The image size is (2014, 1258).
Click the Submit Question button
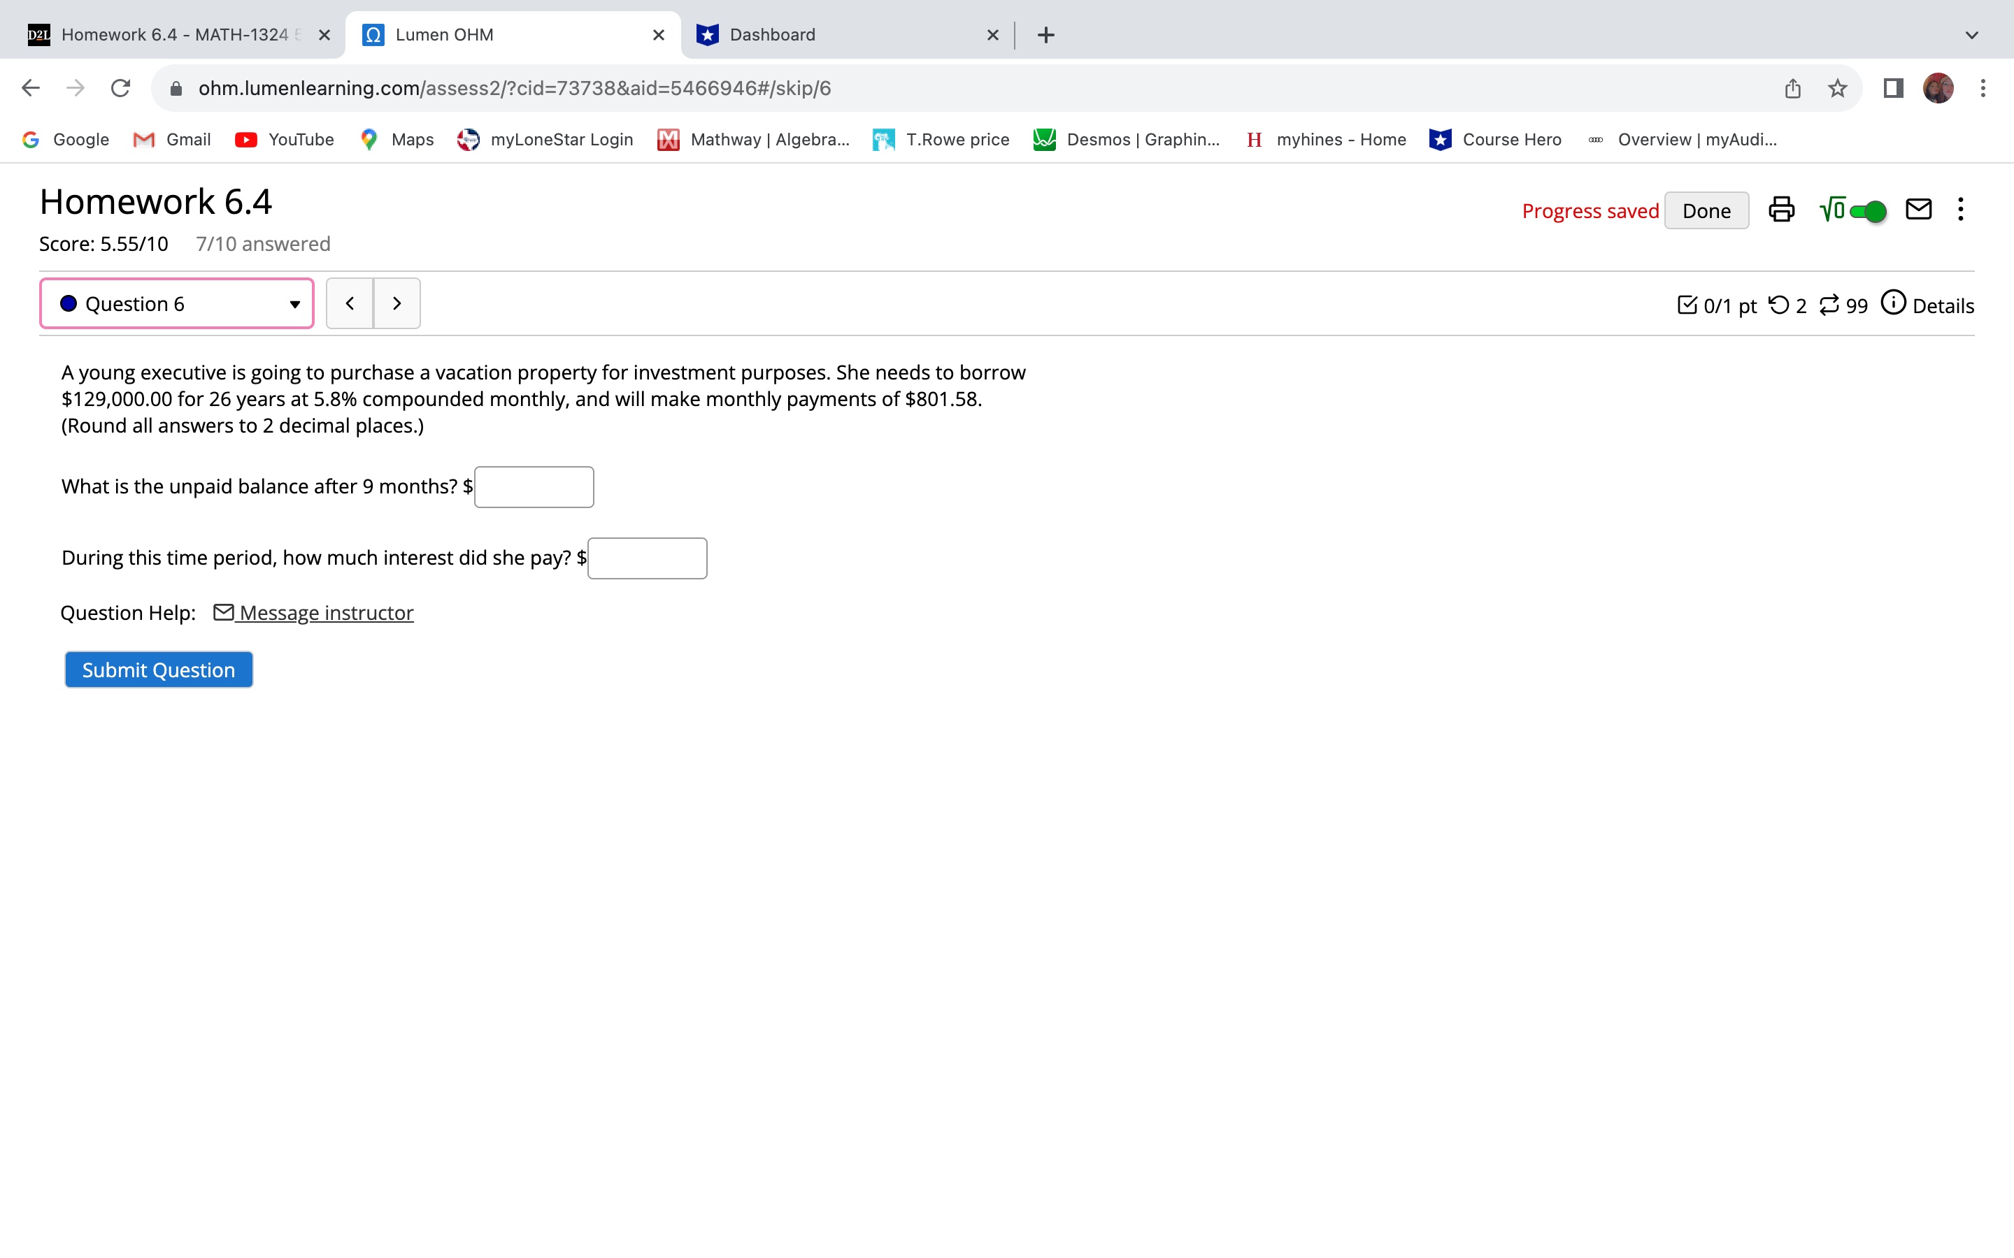click(x=158, y=670)
